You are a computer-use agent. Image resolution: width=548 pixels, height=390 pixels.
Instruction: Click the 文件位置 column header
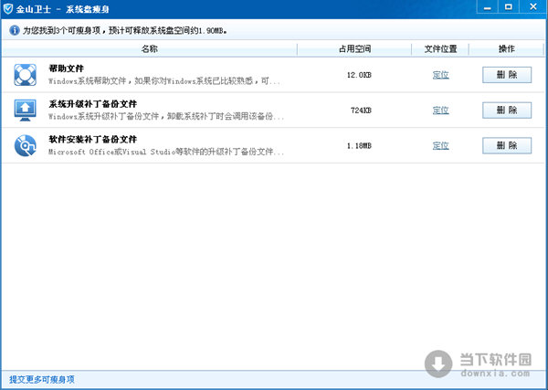[x=440, y=48]
